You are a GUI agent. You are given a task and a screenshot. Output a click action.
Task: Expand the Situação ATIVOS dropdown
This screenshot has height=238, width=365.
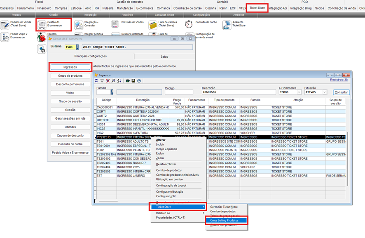point(324,92)
